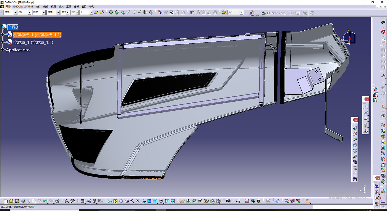Open the 插入 menu

click(61, 6)
